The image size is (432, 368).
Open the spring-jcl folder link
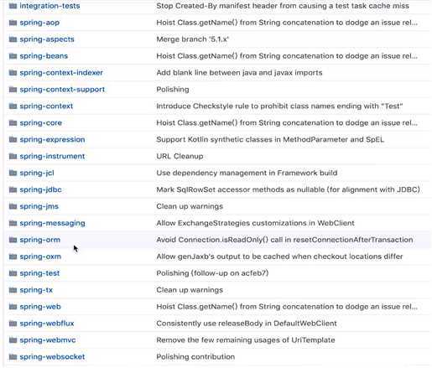pyautogui.click(x=37, y=173)
